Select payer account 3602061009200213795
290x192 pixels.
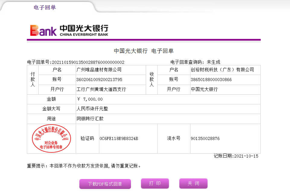(99, 80)
